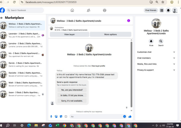Click the GIF icon in composer
Screen dimensions: 181x128
pyautogui.click(x=66, y=116)
